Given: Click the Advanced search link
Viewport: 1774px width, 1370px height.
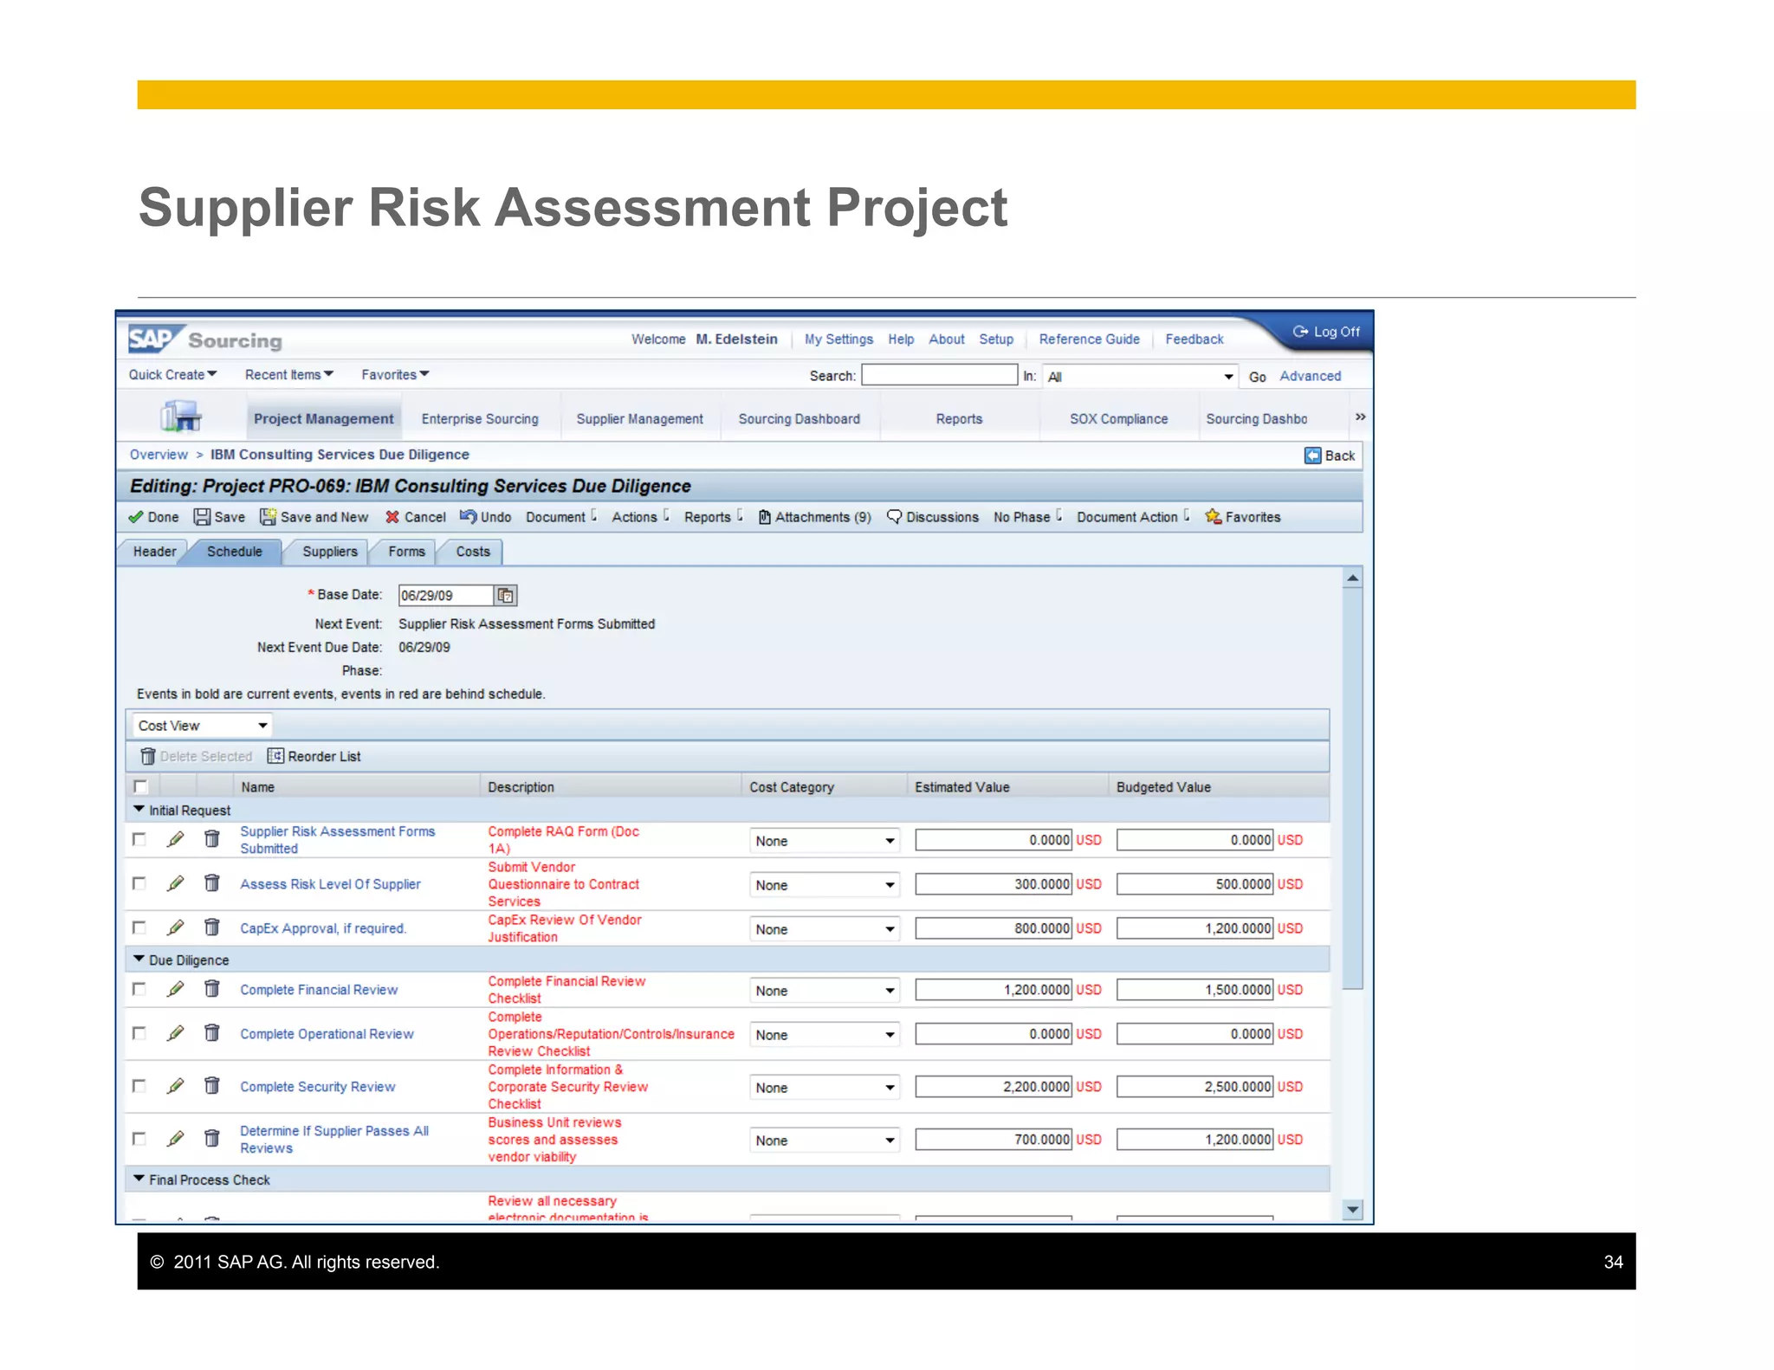Looking at the screenshot, I should click(x=1310, y=376).
